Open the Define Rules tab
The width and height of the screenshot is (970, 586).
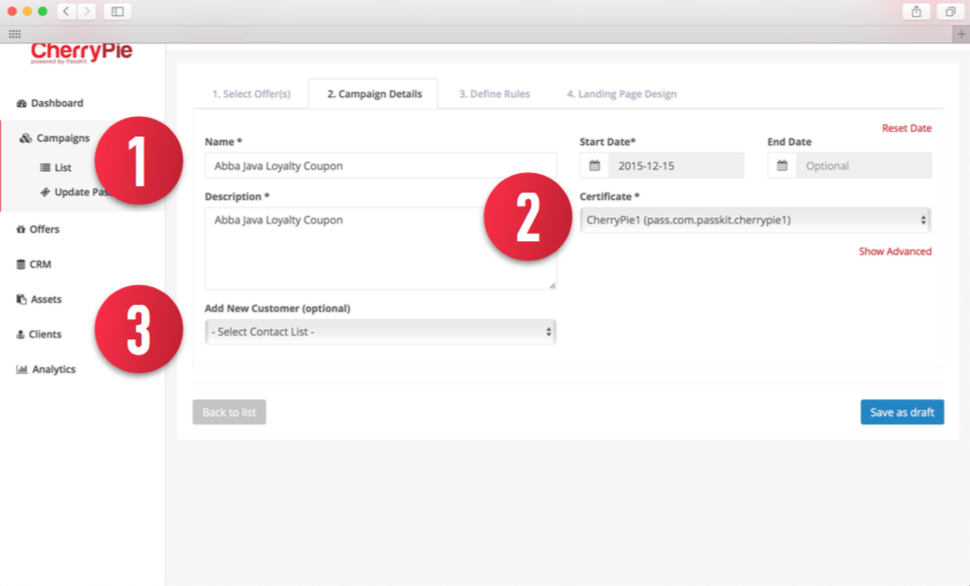[x=494, y=94]
